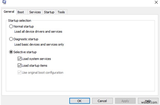Select the Startup tab
Screen dimensions: 160x105
pyautogui.click(x=49, y=12)
